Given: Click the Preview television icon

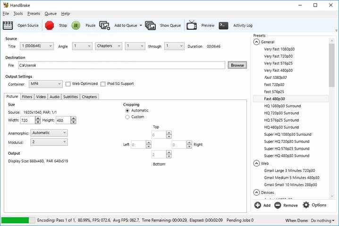Looking at the screenshot, I should 192,25.
